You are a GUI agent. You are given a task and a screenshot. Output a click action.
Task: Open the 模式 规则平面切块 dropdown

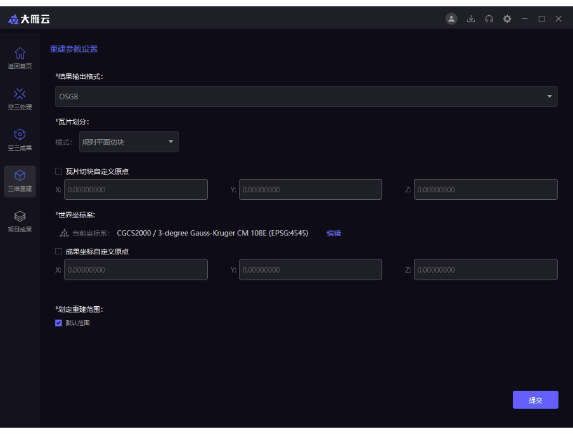tap(129, 142)
